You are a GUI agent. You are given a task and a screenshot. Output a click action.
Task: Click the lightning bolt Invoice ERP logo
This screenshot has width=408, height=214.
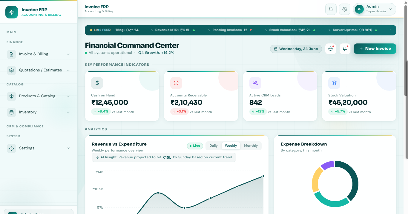12,12
